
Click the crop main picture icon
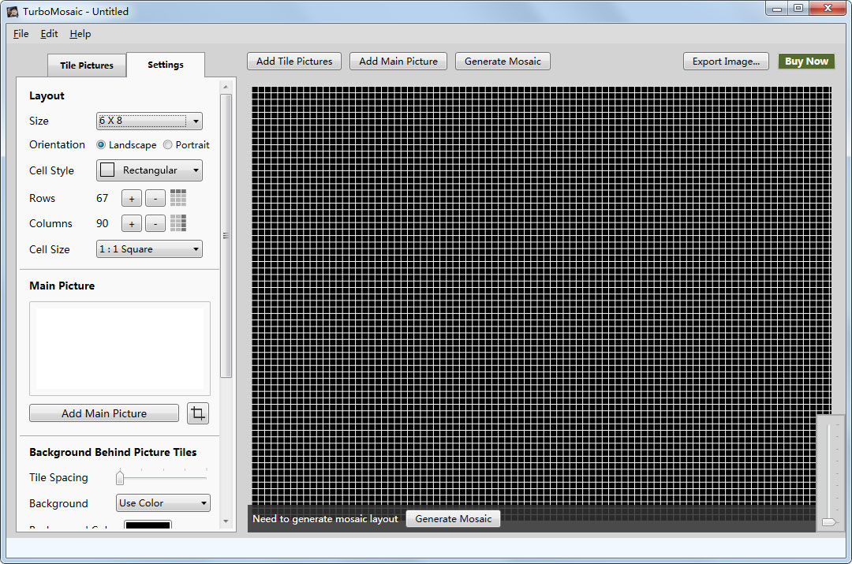pos(198,413)
